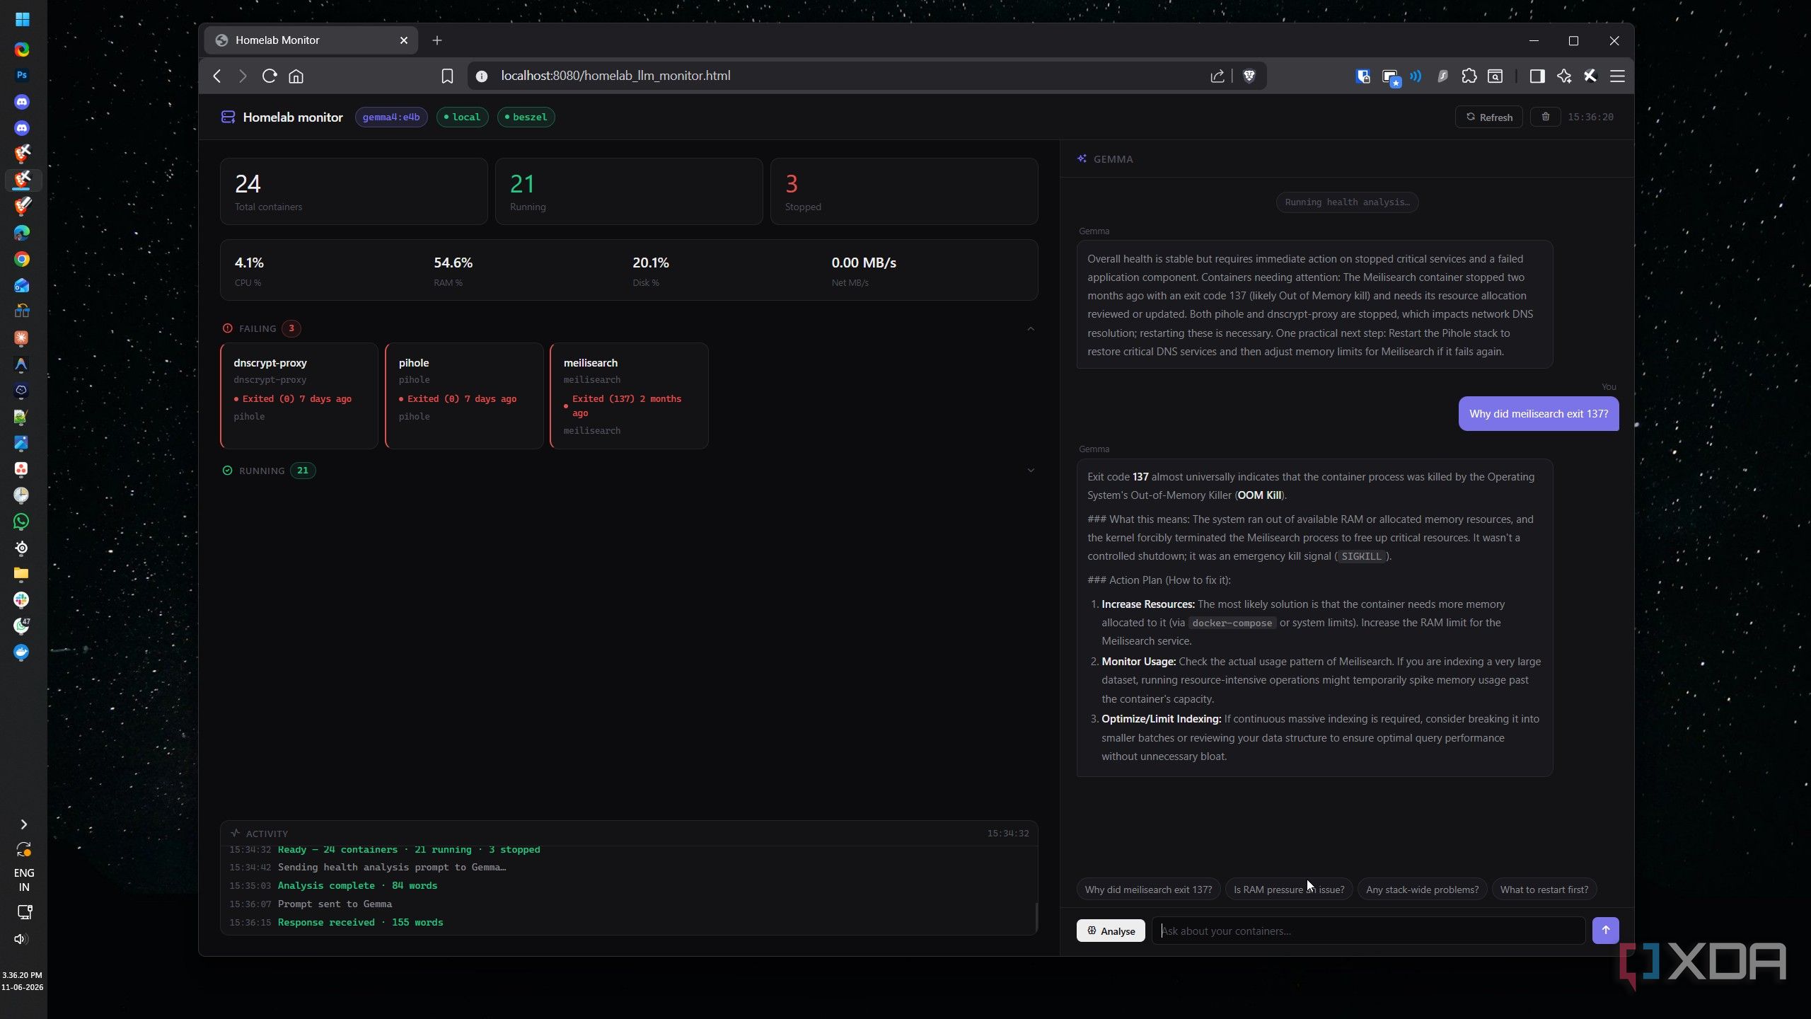Click the Homelab monitor server logo icon
1811x1019 pixels.
click(228, 117)
